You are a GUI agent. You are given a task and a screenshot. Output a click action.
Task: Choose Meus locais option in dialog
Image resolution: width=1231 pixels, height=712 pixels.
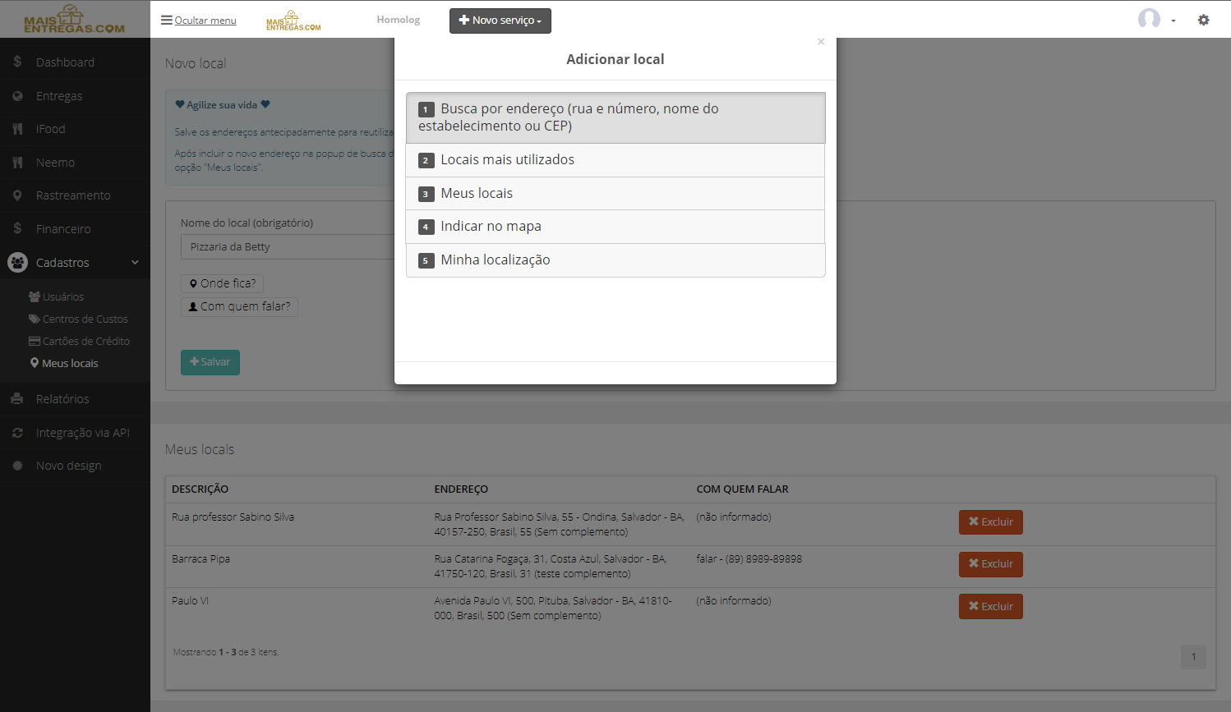tap(615, 194)
